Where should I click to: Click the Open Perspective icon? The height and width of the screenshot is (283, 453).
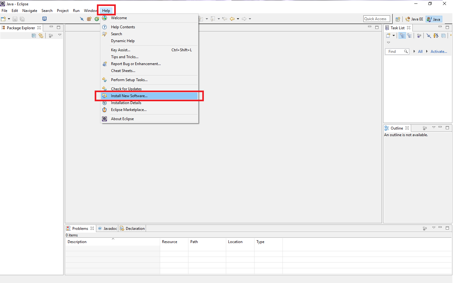tap(398, 19)
